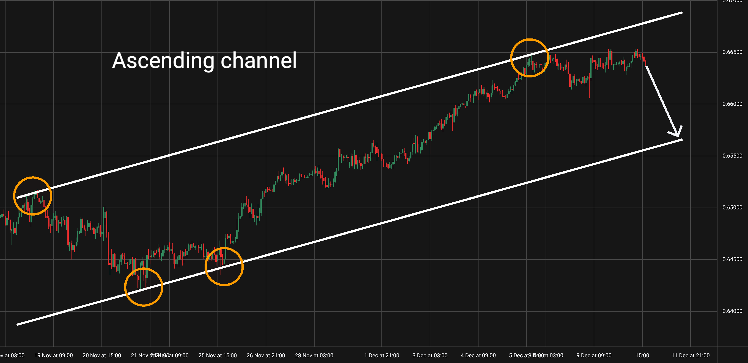The width and height of the screenshot is (748, 363).
Task: Click the 0.64000 price axis label
Action: point(732,311)
